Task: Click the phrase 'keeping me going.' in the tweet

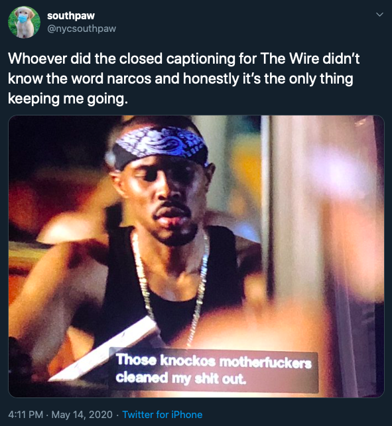Action: 68,99
